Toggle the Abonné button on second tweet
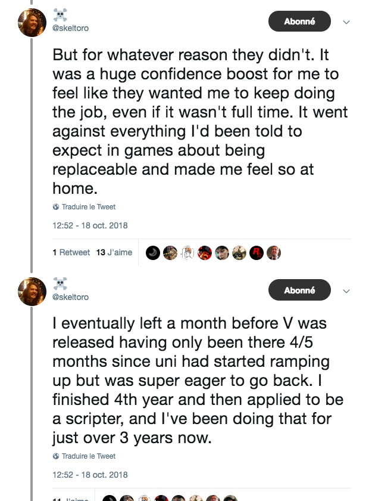 (x=299, y=290)
